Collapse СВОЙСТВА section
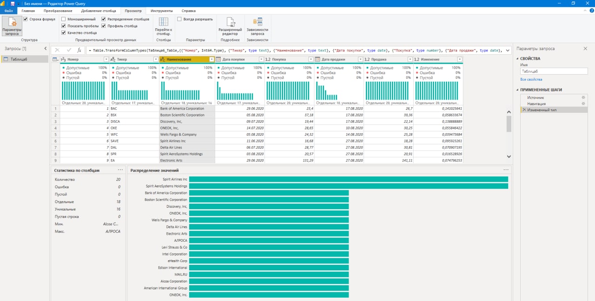Image resolution: width=595 pixels, height=301 pixels. tap(517, 59)
